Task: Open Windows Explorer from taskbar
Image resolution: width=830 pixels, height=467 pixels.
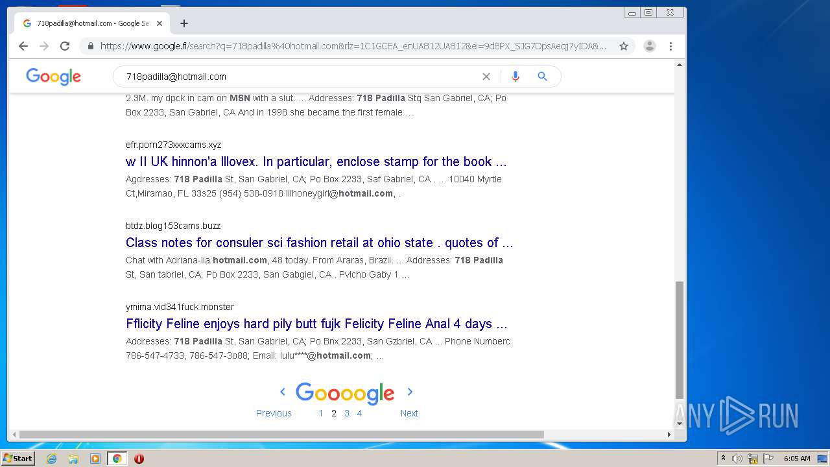Action: [x=73, y=459]
